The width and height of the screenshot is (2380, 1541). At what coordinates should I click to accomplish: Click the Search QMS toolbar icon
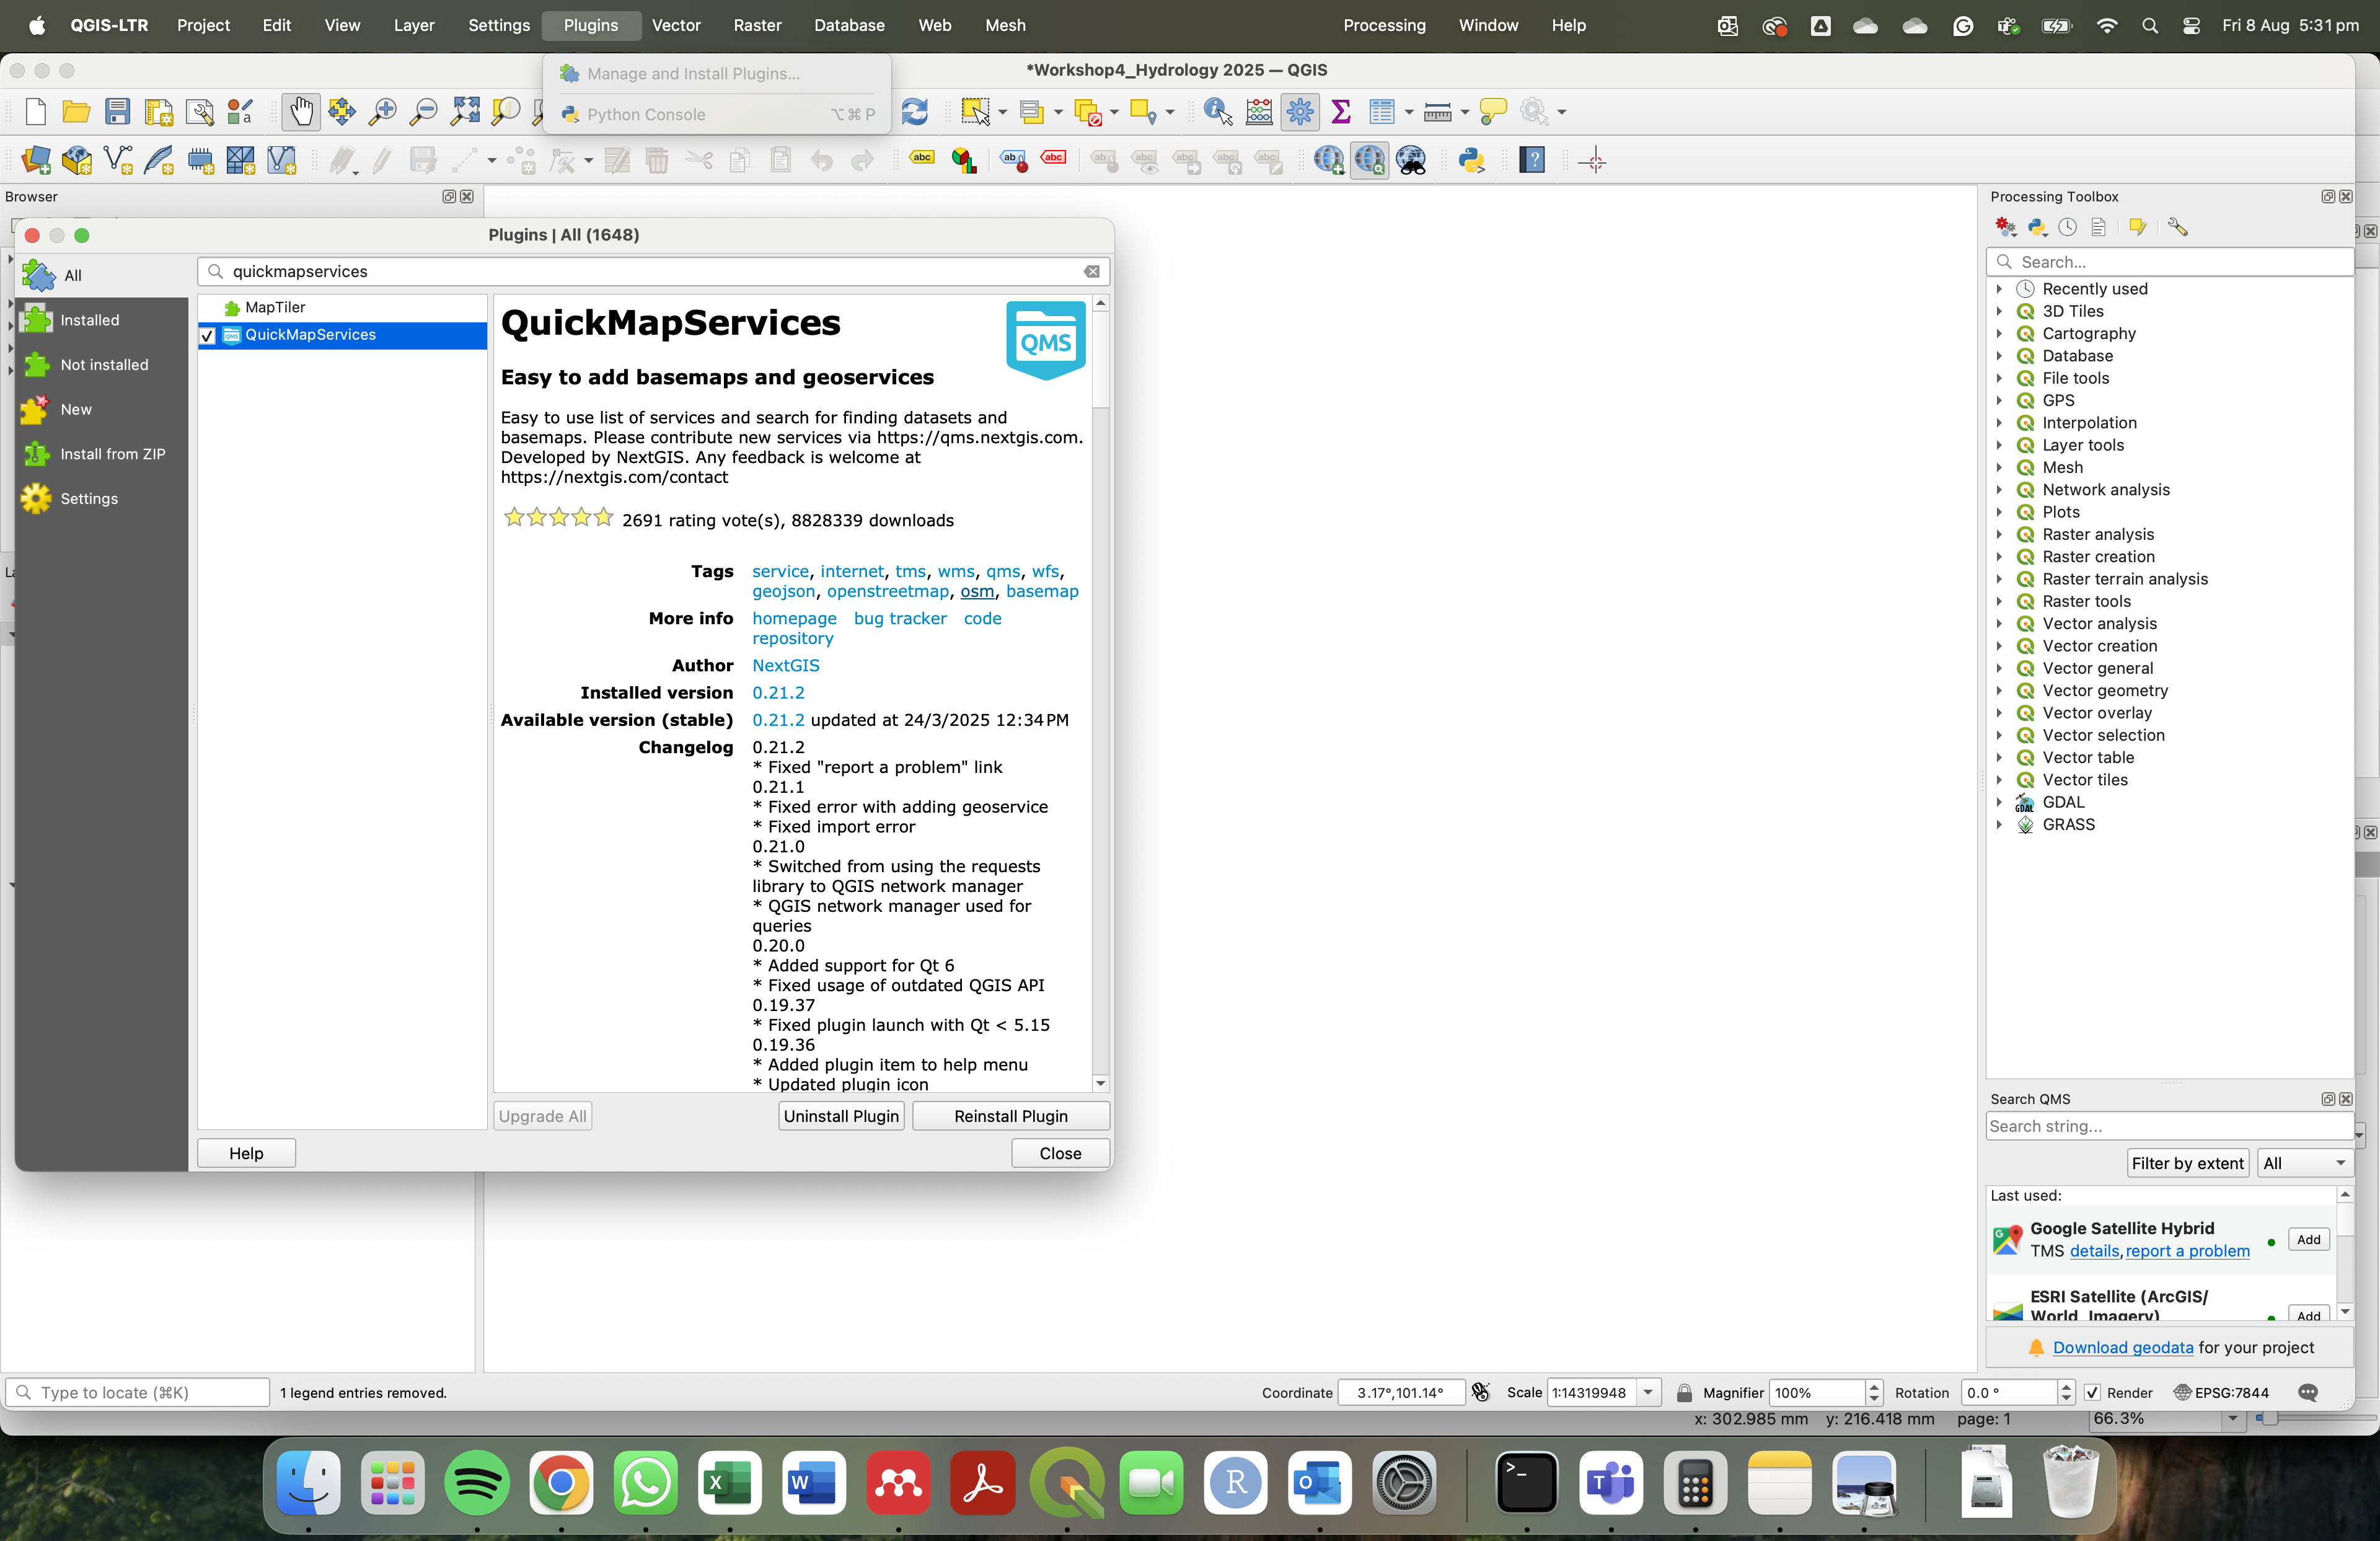pyautogui.click(x=1370, y=160)
